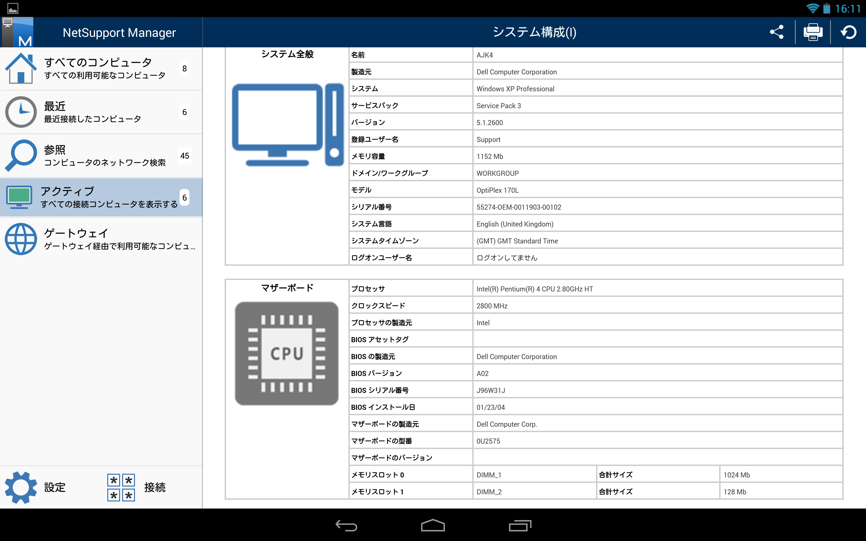Select motherboard model 0U2575
The width and height of the screenshot is (866, 541).
click(x=488, y=441)
